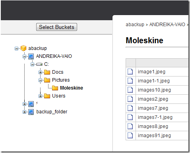Screen dimensions: 190x153
Task: Click the Moleskine folder icon
Action: point(55,88)
